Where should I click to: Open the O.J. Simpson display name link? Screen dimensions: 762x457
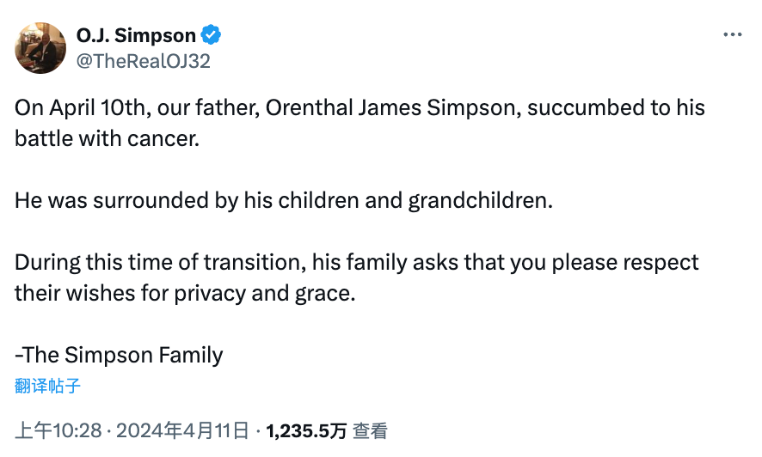(x=136, y=35)
